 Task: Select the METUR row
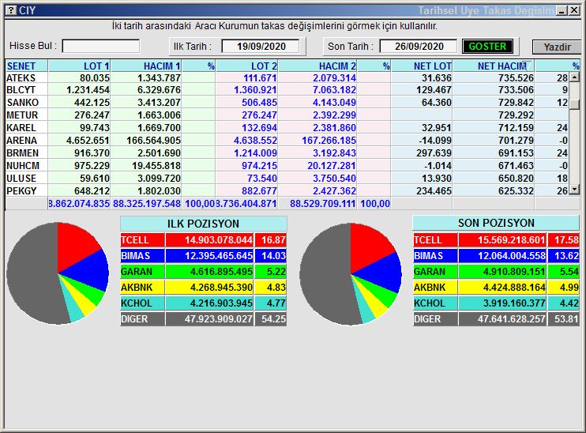[x=287, y=115]
